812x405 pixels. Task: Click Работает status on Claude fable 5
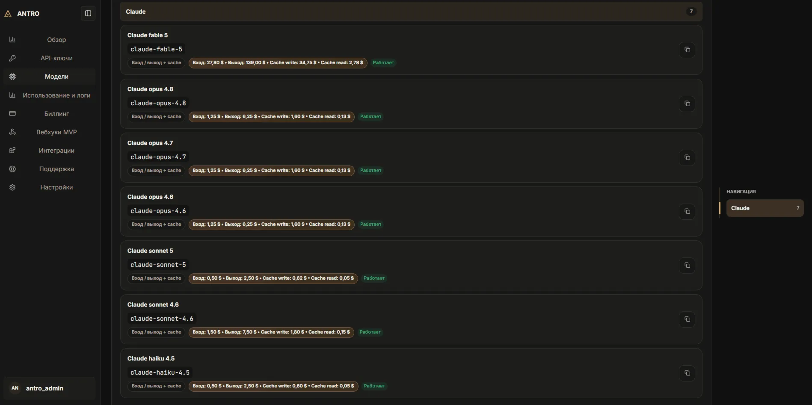[383, 63]
